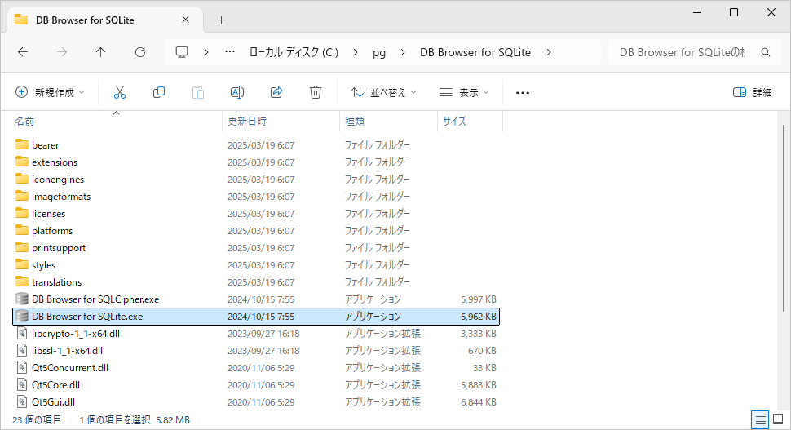Click the Copy icon in toolbar
This screenshot has width=791, height=430.
click(x=159, y=92)
